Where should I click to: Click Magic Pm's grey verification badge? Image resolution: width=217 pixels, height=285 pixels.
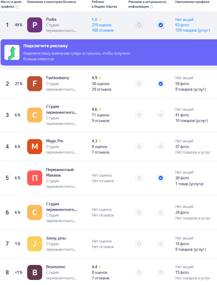(x=161, y=146)
